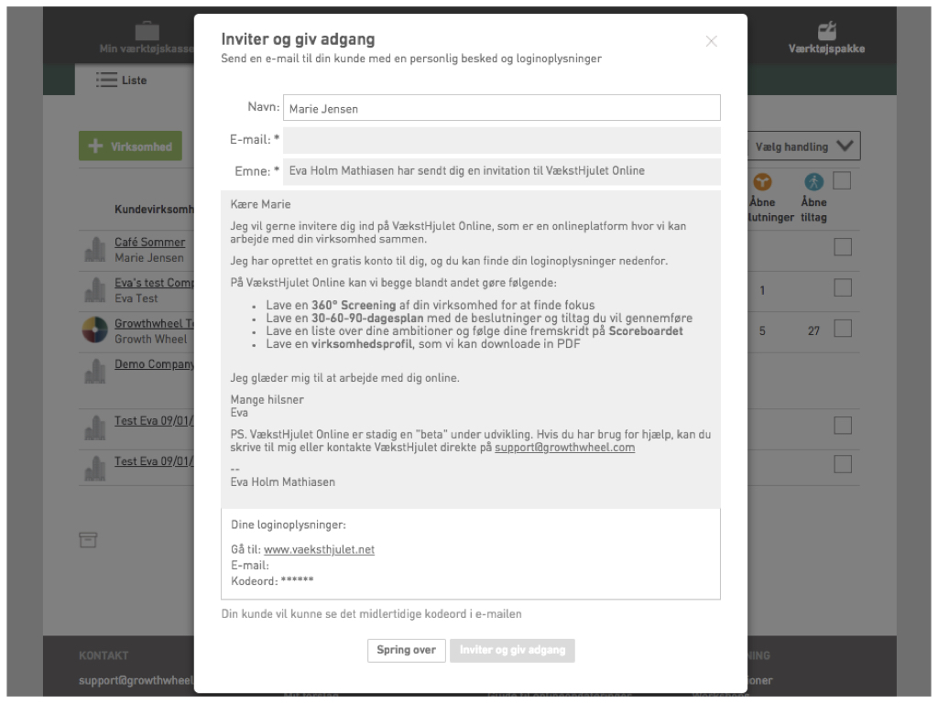
Task: Click the KONTAKT footer heading
Action: (x=104, y=655)
